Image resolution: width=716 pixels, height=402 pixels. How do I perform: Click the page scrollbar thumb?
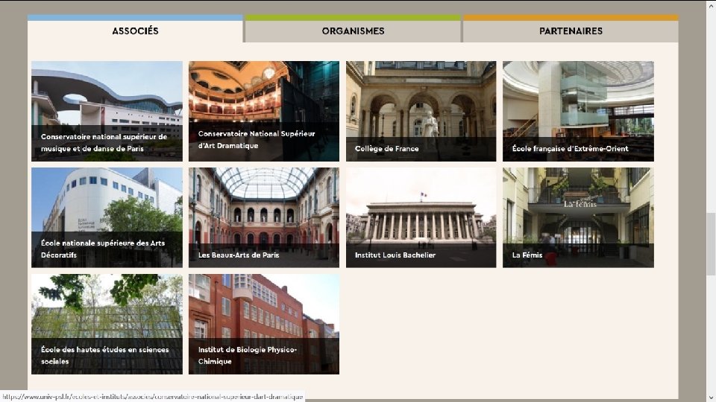(x=711, y=244)
